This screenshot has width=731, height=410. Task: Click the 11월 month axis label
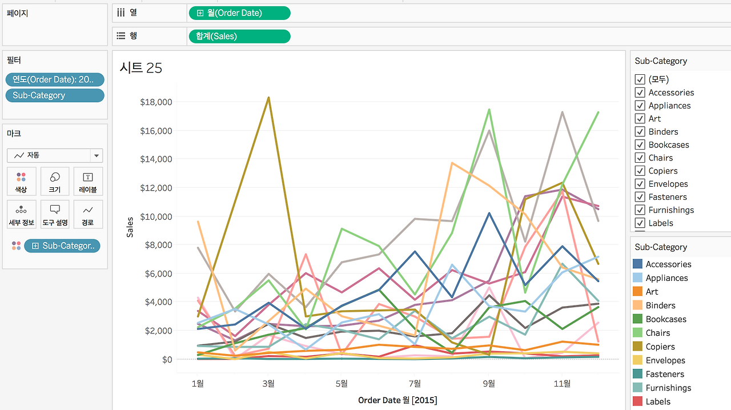tap(562, 383)
